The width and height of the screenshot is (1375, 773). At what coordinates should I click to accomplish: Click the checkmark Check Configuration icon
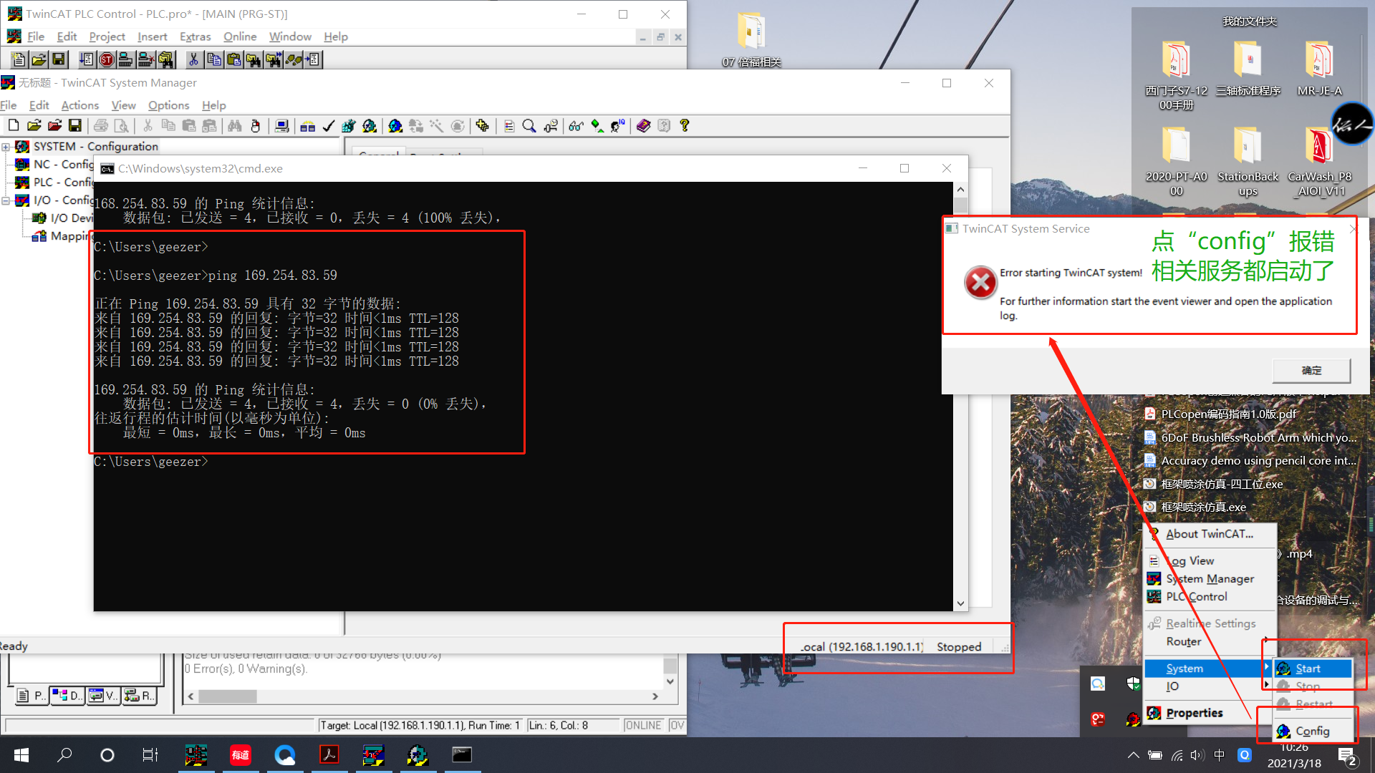[x=329, y=126]
